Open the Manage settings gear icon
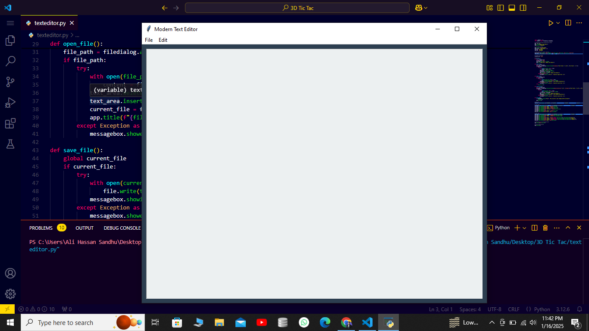 [x=10, y=294]
